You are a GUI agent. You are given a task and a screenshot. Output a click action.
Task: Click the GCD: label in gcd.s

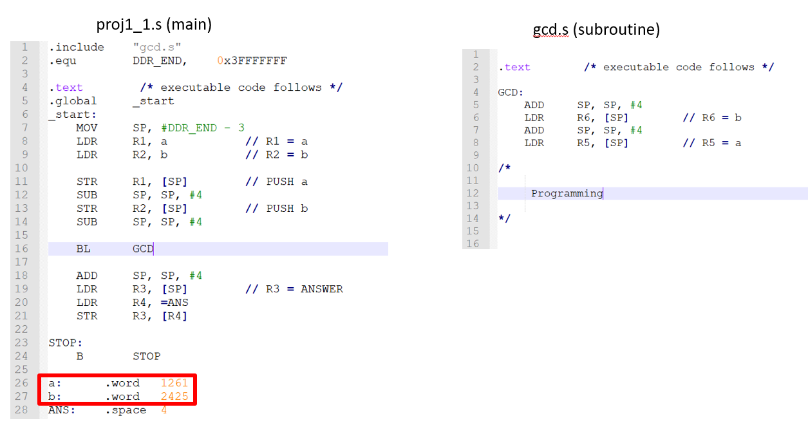(x=511, y=92)
